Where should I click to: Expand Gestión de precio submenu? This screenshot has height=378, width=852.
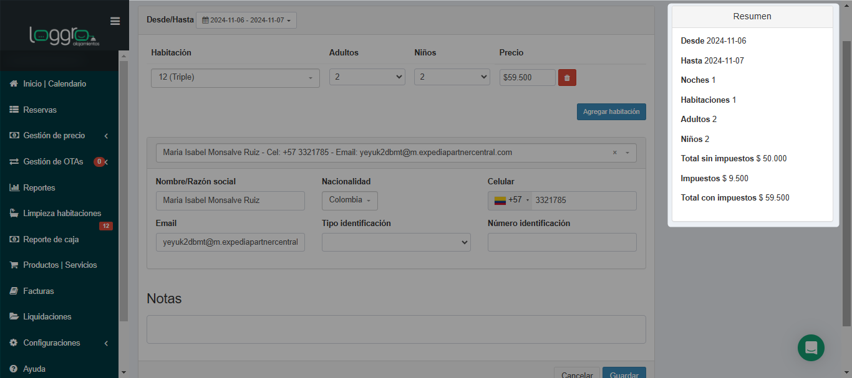point(59,136)
